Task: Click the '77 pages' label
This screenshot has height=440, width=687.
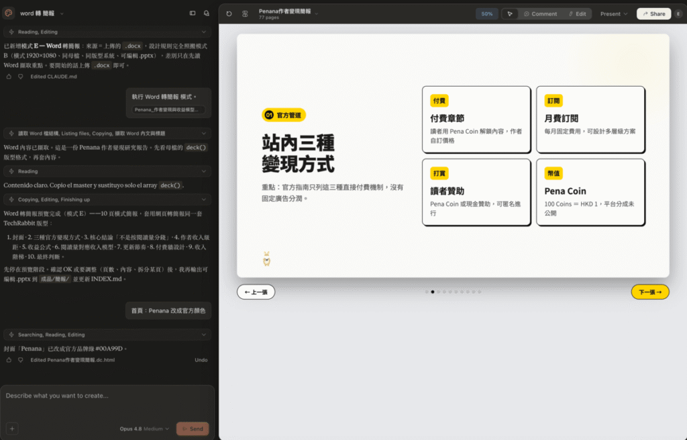Action: tap(268, 17)
